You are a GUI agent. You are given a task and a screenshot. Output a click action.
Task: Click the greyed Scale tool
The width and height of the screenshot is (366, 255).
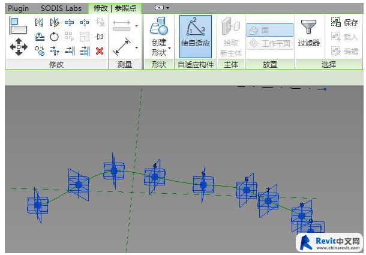[x=85, y=37]
